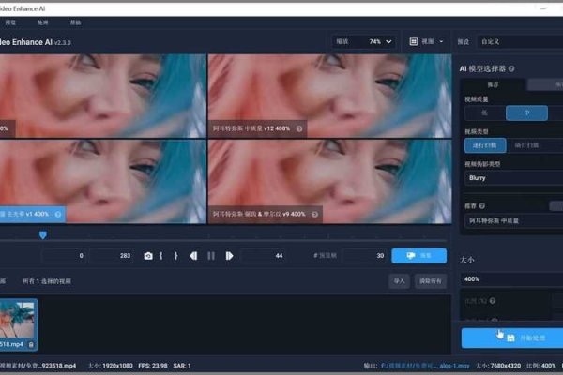Viewport: 563px width, 375px height.
Task: Select 隔行扫描 video type
Action: pyautogui.click(x=526, y=145)
